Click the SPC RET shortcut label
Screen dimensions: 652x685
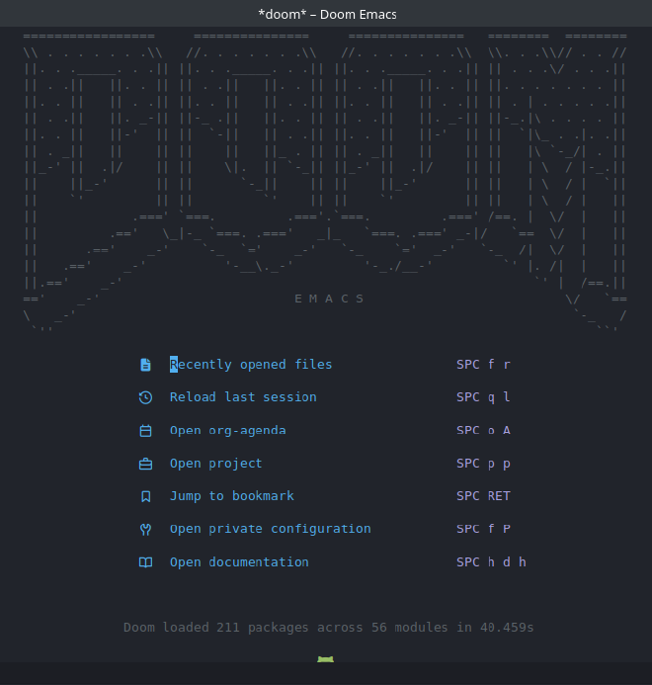[483, 496]
